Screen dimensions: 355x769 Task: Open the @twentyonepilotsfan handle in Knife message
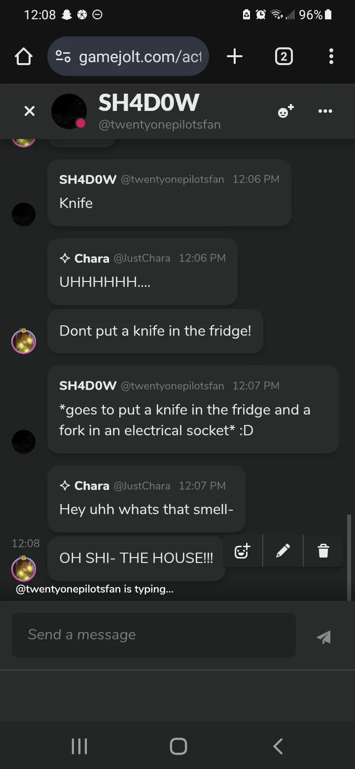(172, 179)
